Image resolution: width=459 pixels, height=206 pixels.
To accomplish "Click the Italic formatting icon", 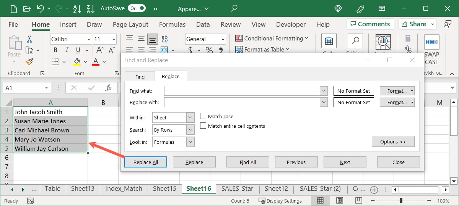I will pyautogui.click(x=67, y=50).
